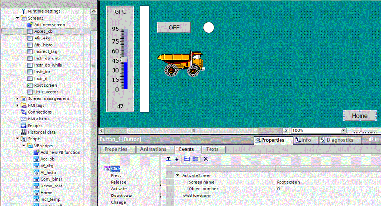Toggle the OFF switch button
Image resolution: width=381 pixels, height=206 pixels.
coord(174,28)
